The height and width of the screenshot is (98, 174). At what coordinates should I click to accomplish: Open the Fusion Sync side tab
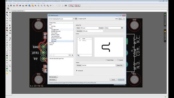point(165,36)
